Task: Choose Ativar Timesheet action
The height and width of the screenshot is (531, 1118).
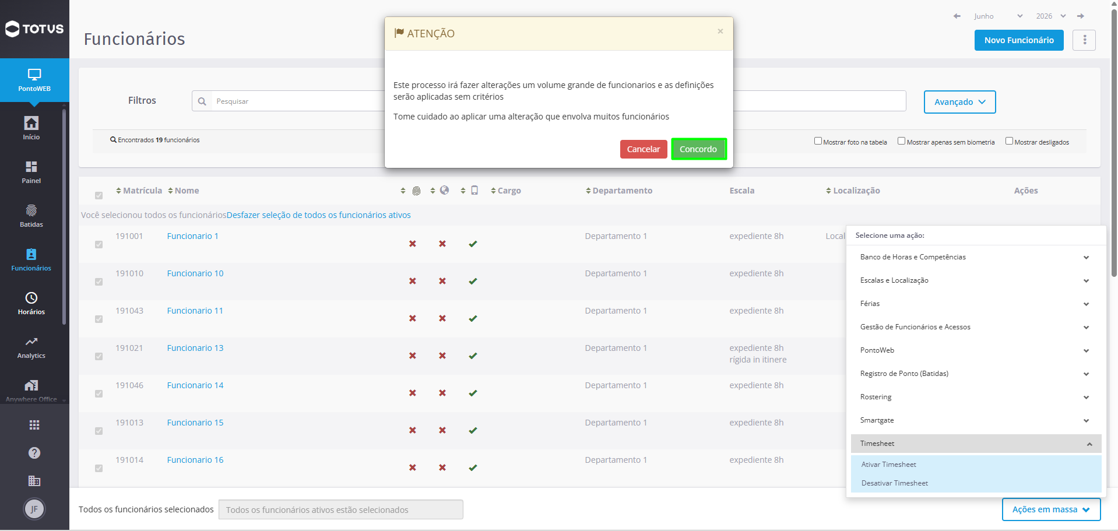Action: (x=976, y=465)
